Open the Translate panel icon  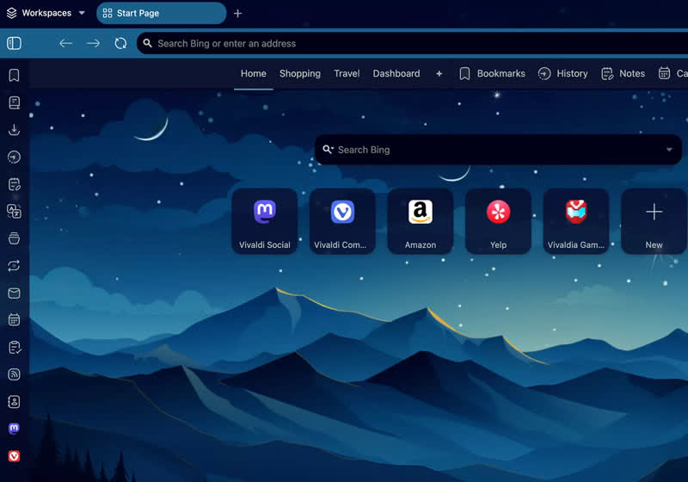pos(14,211)
